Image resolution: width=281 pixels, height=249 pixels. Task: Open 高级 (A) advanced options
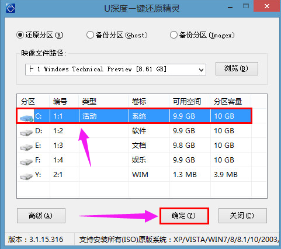click(41, 216)
